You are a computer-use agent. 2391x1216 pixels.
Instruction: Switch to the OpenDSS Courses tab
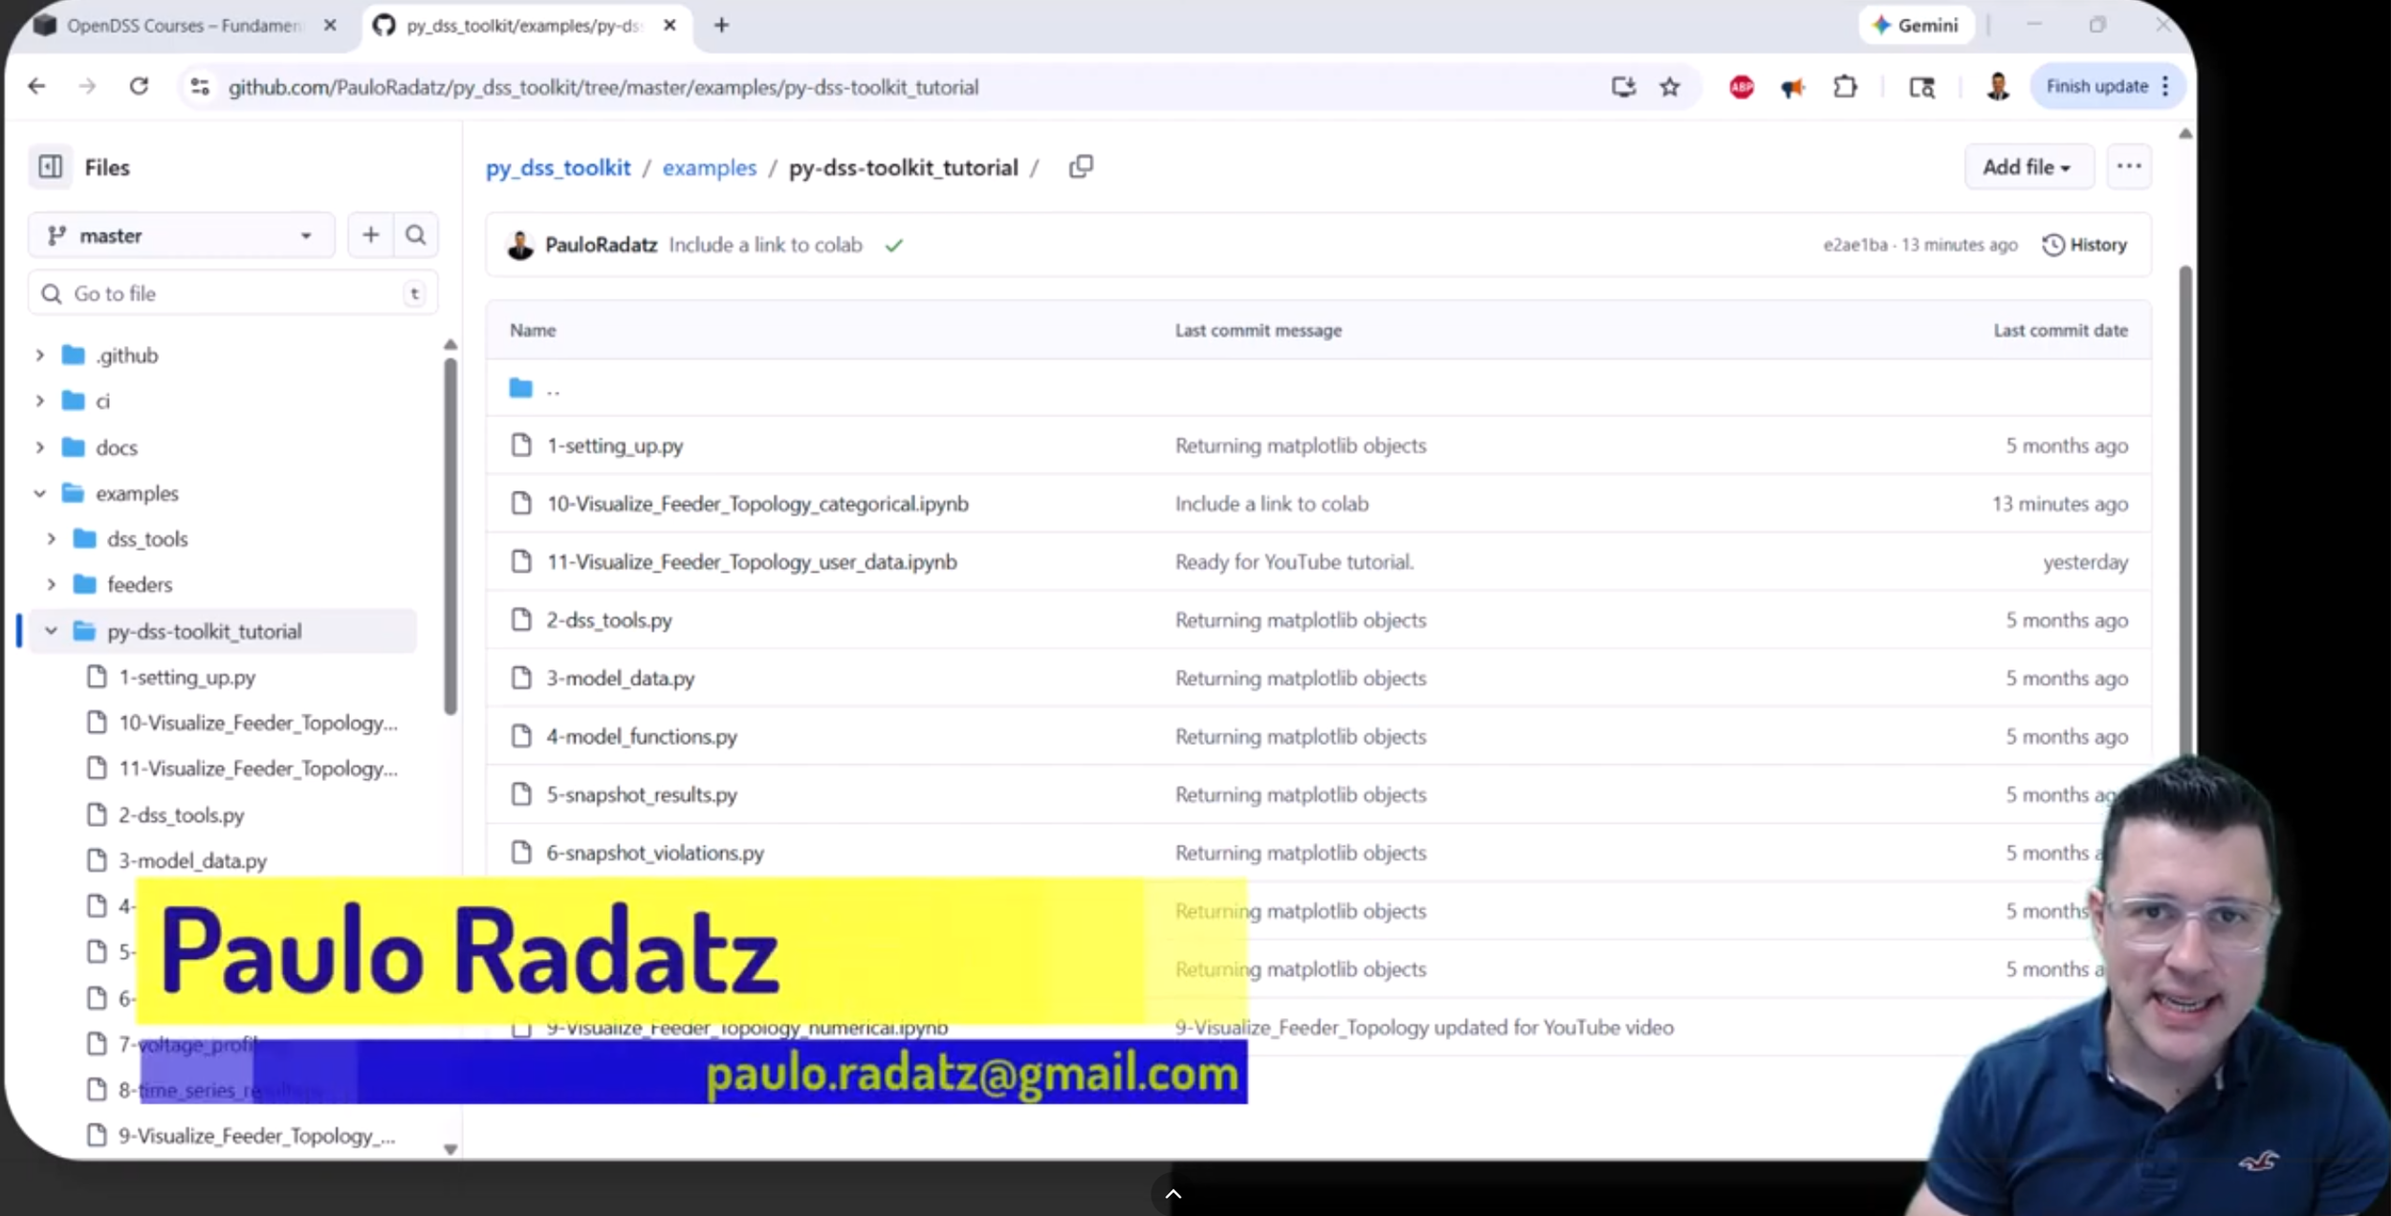[x=182, y=26]
